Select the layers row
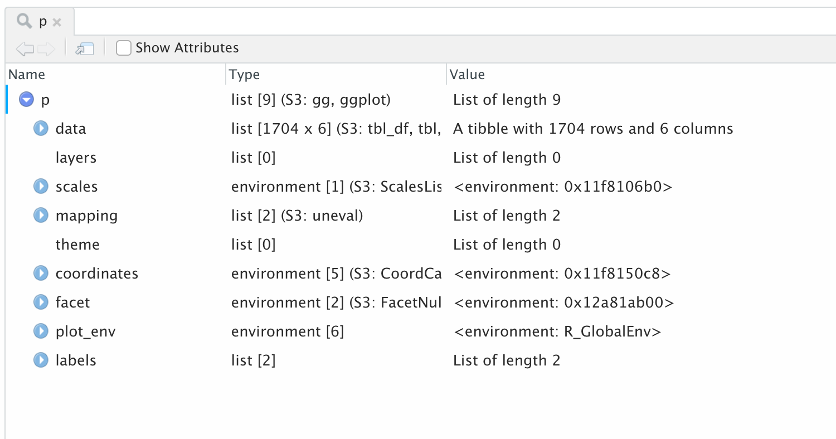Image resolution: width=836 pixels, height=439 pixels. pos(76,158)
